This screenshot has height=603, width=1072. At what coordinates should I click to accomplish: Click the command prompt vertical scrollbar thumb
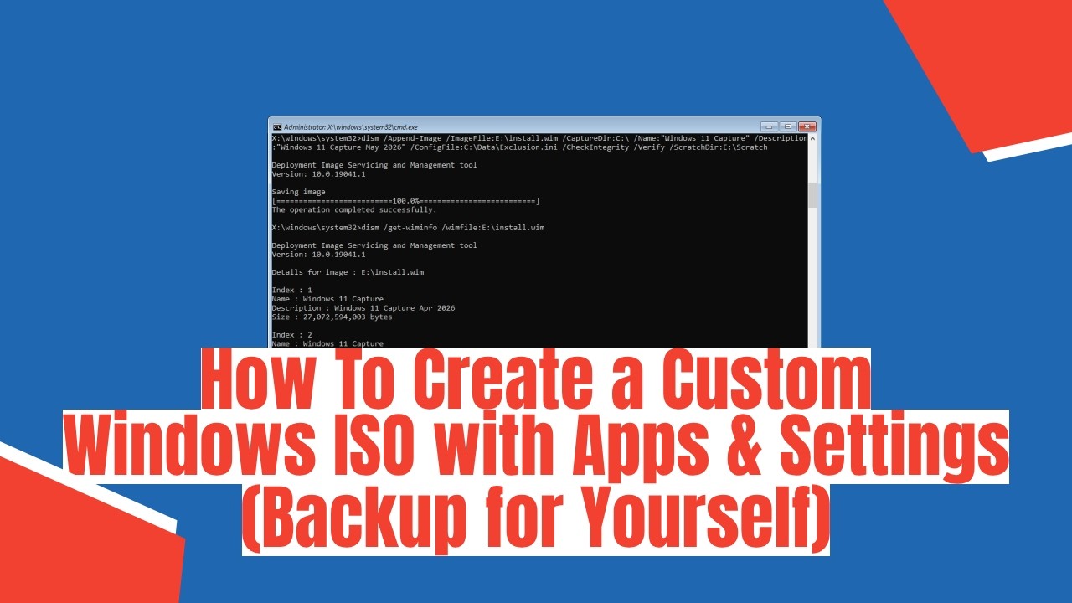(x=812, y=195)
